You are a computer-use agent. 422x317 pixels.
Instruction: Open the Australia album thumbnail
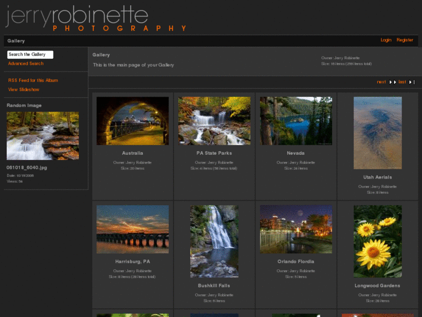tap(133, 121)
